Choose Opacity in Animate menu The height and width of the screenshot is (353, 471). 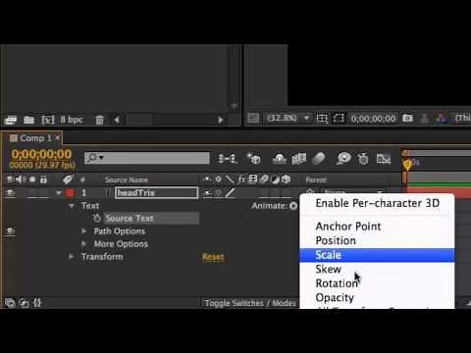point(377,298)
